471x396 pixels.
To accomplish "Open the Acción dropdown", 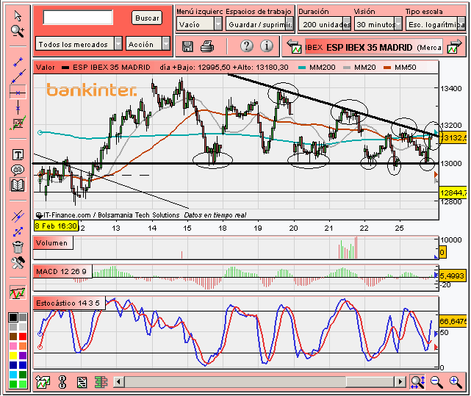I will (148, 44).
